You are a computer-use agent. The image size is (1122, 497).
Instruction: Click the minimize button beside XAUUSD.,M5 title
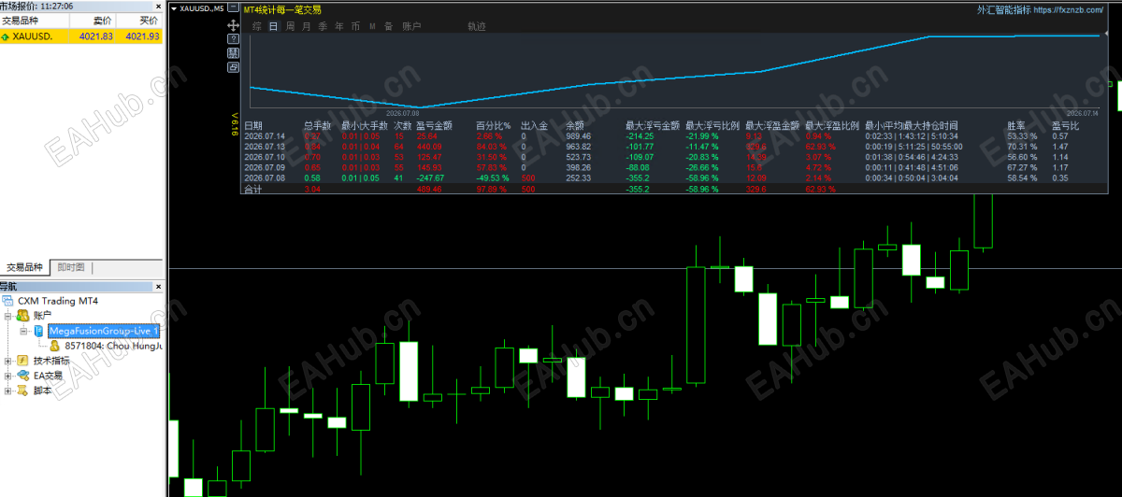point(233,7)
